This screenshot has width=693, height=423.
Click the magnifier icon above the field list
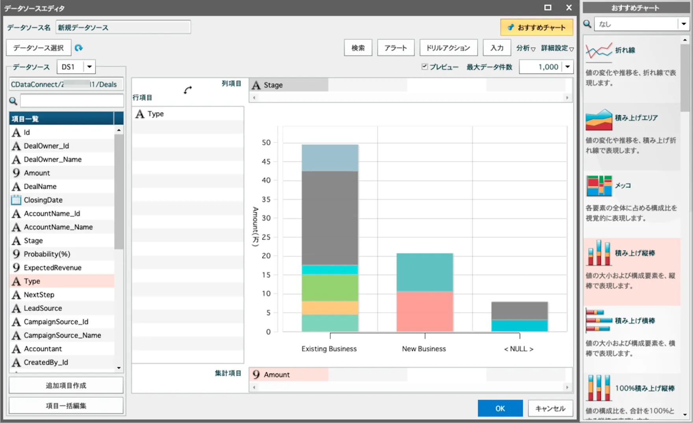13,101
